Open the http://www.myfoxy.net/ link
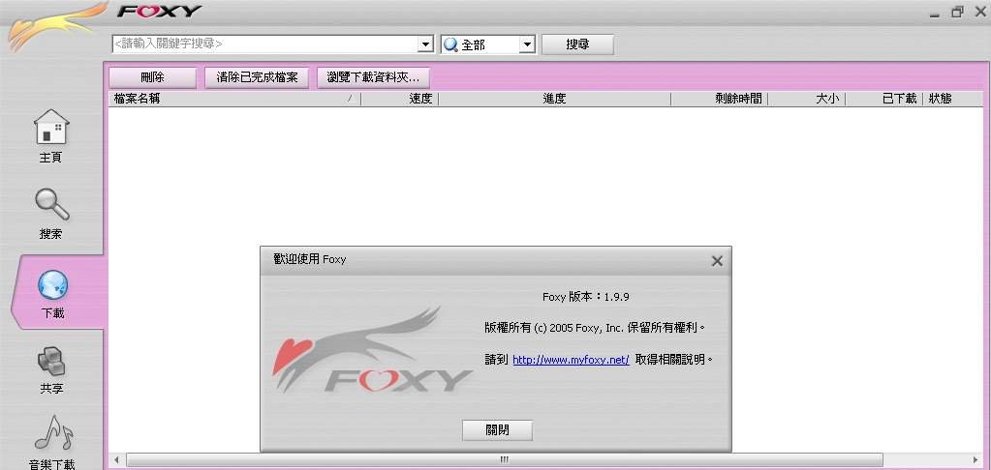Image resolution: width=991 pixels, height=470 pixels. point(571,360)
